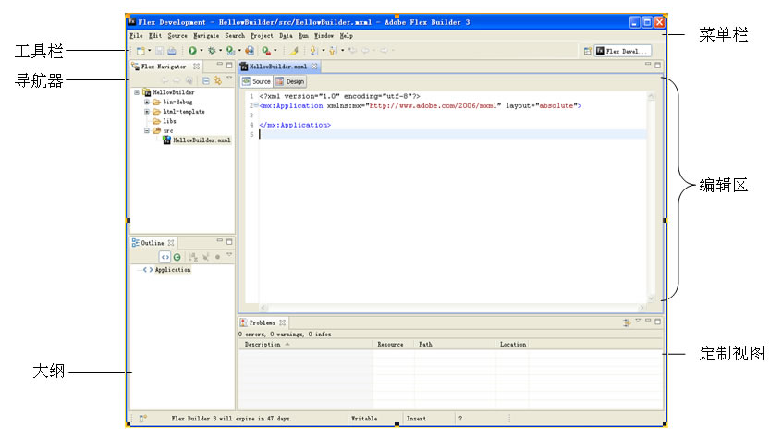Maximize the Flex Navigator panel

229,65
